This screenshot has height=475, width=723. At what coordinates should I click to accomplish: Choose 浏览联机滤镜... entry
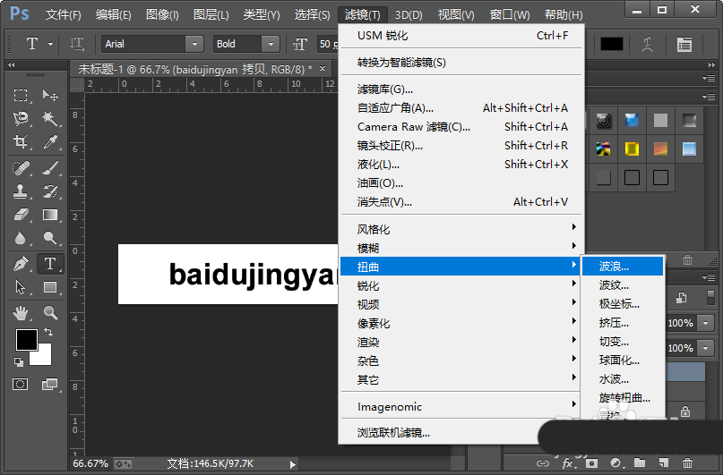[x=461, y=433]
